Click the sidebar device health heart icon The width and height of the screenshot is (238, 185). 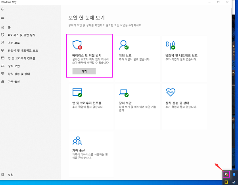(3, 74)
